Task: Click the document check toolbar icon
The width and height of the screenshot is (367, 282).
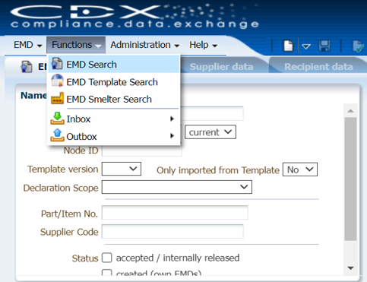Action: click(x=359, y=46)
